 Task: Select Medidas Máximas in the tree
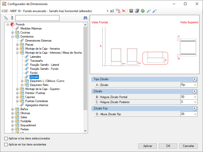coord(31,28)
